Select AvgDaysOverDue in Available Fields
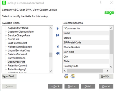 18,28
